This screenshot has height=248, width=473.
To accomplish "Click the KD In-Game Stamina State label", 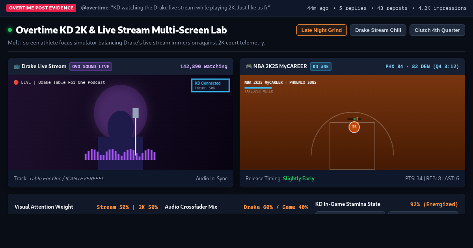I will [348, 204].
